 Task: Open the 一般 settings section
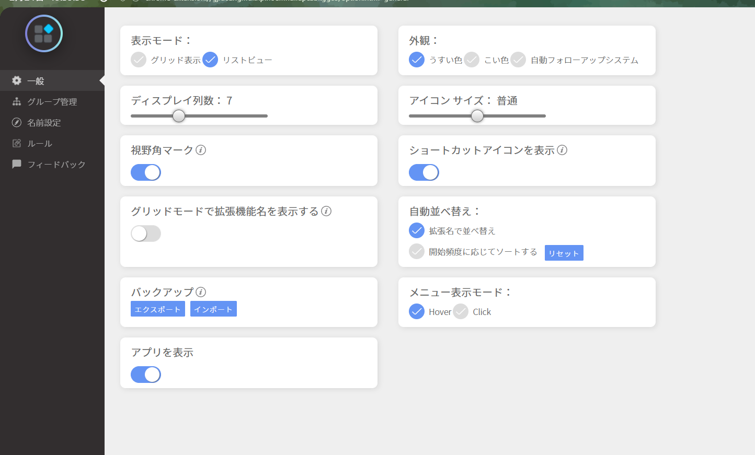(x=52, y=80)
